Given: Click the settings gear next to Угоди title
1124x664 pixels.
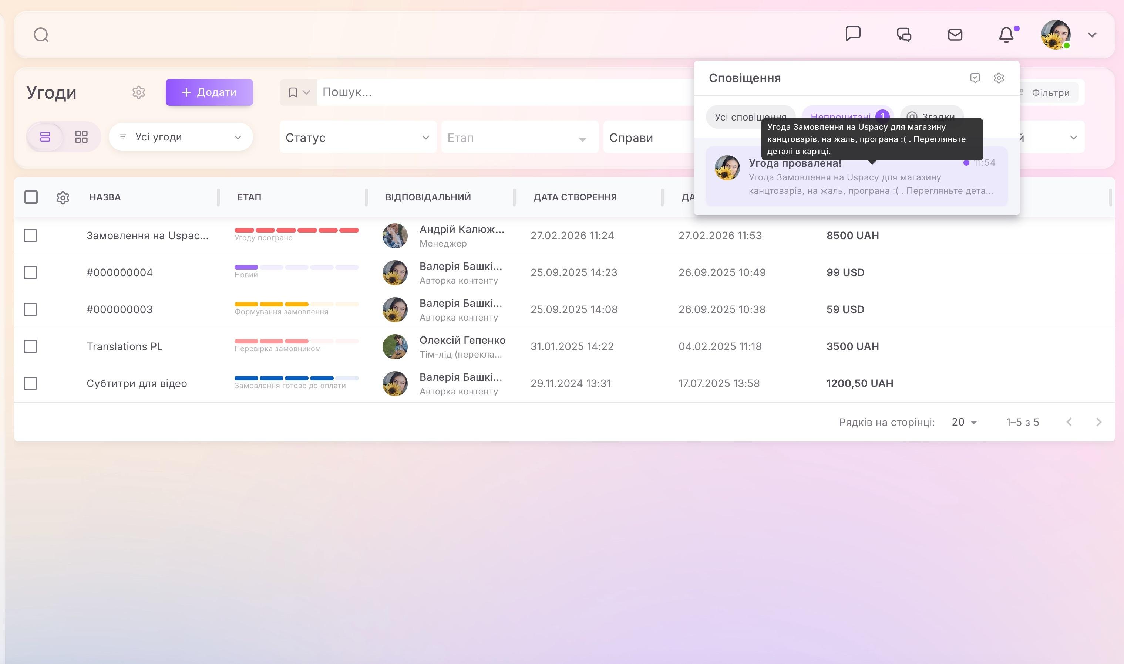Looking at the screenshot, I should [x=139, y=93].
